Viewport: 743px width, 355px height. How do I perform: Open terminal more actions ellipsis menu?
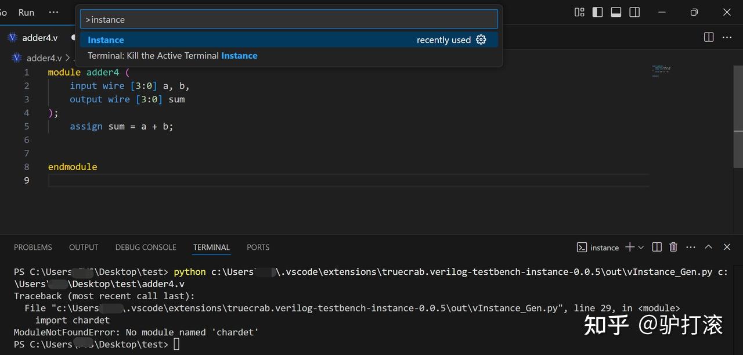[690, 247]
